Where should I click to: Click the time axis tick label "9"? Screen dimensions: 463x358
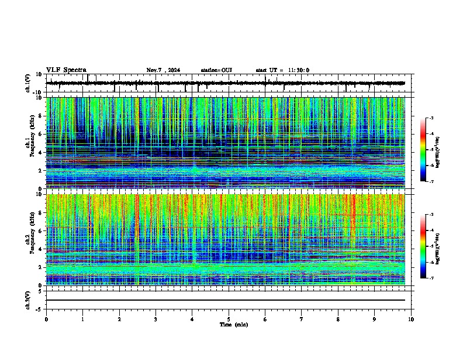click(374, 319)
